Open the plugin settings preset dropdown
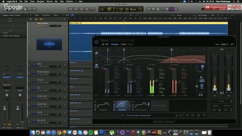 click(x=117, y=40)
